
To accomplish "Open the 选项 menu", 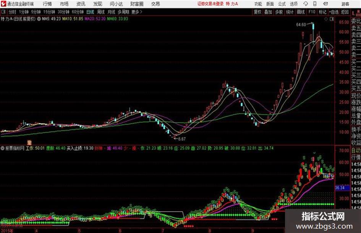I will [293, 4].
